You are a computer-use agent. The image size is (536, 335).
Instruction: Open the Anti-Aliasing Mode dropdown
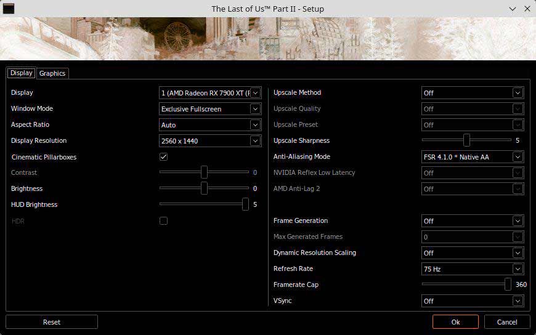click(x=473, y=157)
